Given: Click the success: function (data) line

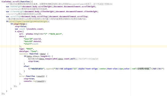Looking at the screenshot, I should tap(34, 54).
